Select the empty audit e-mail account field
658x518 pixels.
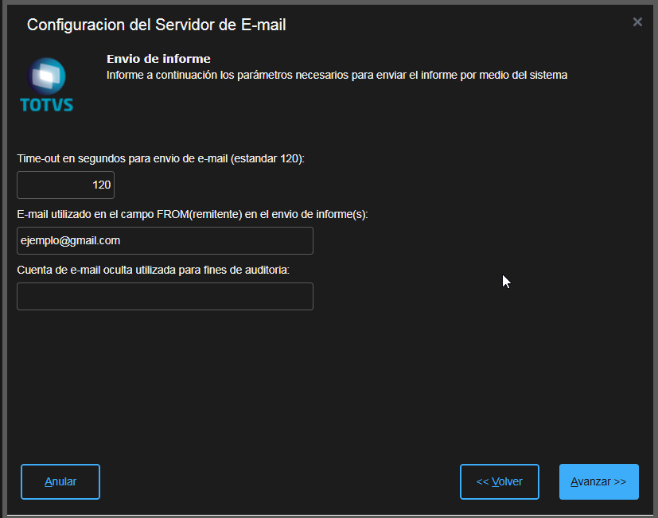165,296
